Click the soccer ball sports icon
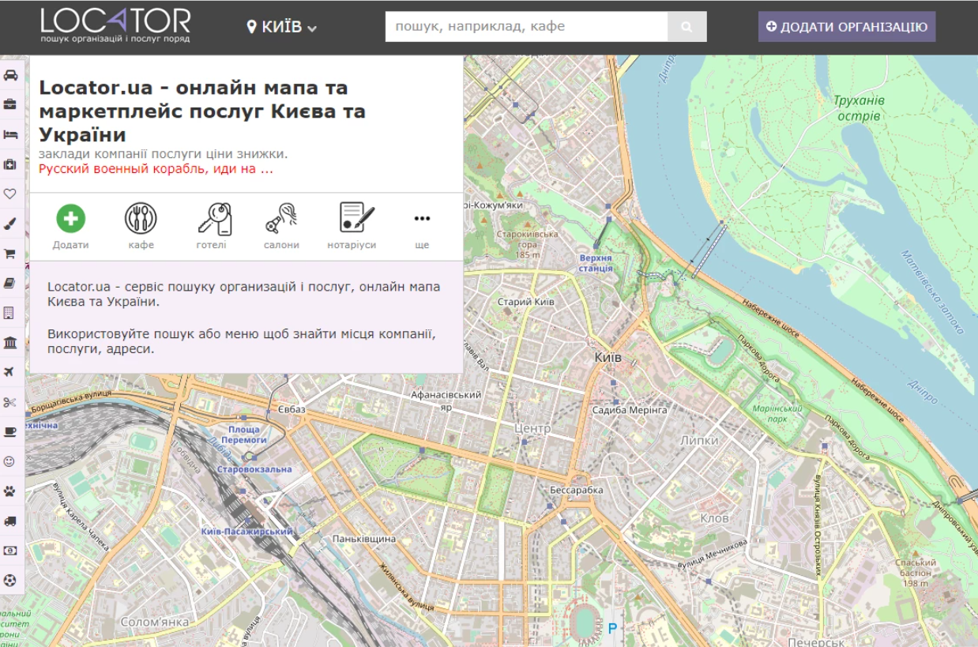The height and width of the screenshot is (647, 978). pyautogui.click(x=10, y=580)
